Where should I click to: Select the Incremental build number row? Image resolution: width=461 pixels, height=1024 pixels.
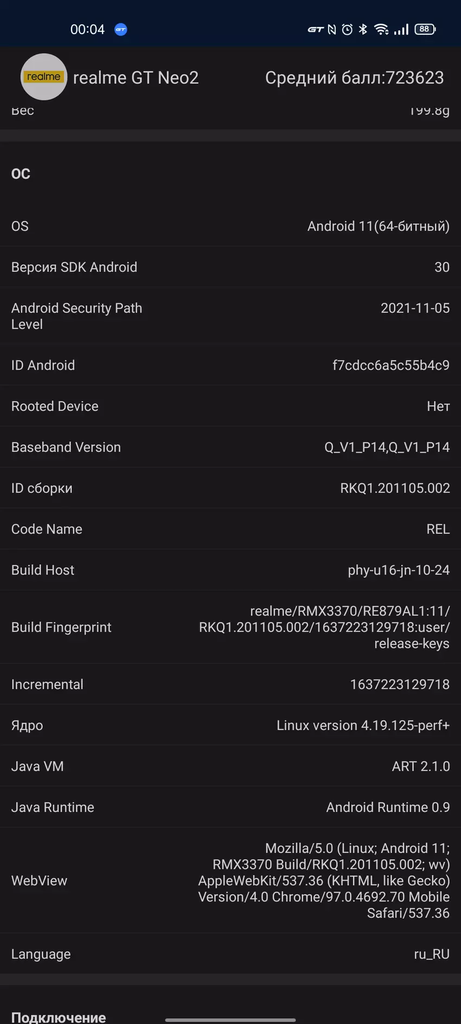pyautogui.click(x=230, y=685)
